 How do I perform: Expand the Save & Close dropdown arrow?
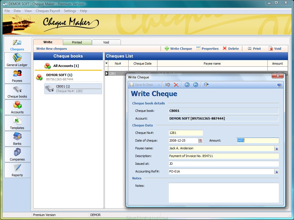point(159,85)
